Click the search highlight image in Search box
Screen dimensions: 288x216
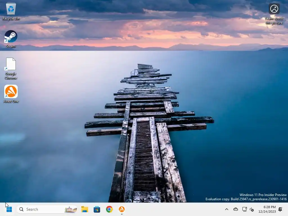click(x=71, y=209)
